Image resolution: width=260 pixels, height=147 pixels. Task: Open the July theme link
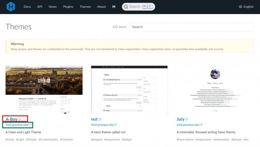coord(181,119)
